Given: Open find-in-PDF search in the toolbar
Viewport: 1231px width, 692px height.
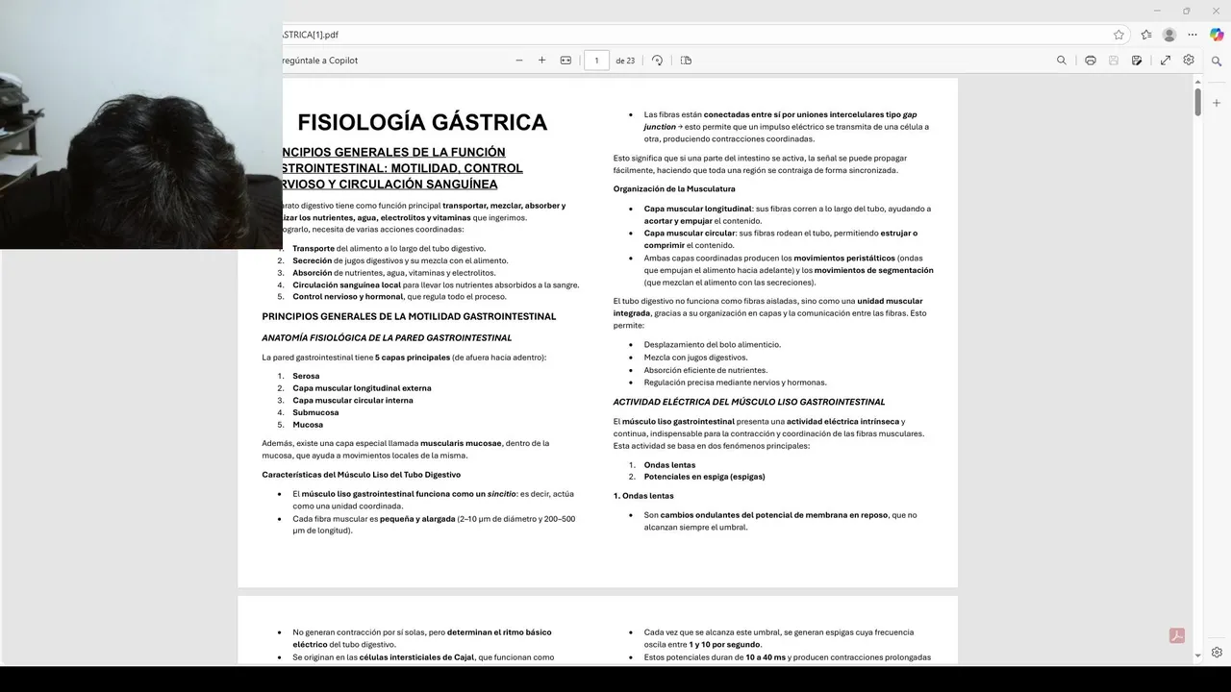Looking at the screenshot, I should point(1062,60).
